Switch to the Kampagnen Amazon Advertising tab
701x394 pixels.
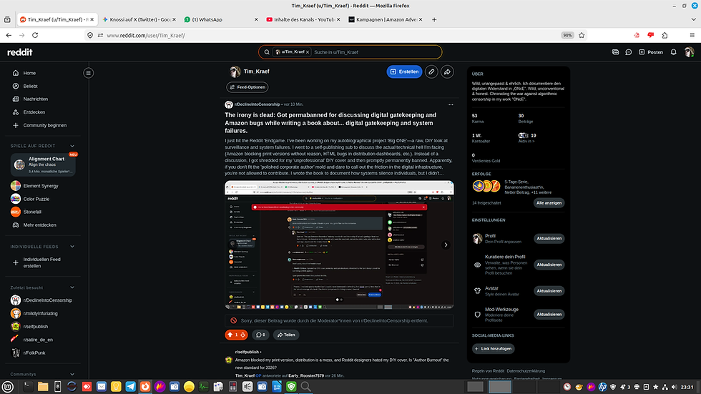pyautogui.click(x=385, y=19)
